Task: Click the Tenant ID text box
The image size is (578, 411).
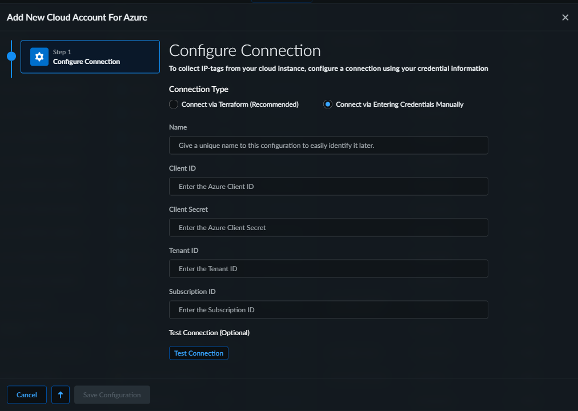Action: coord(328,269)
